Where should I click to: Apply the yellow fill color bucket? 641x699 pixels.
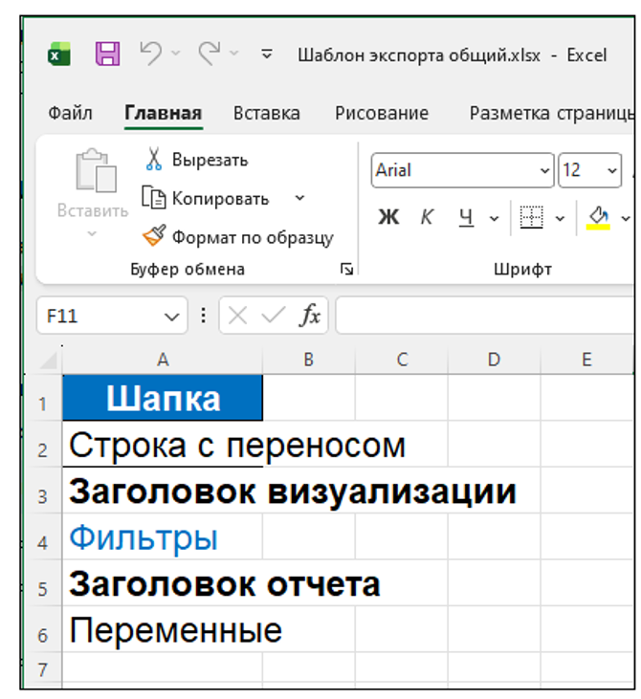(x=598, y=218)
